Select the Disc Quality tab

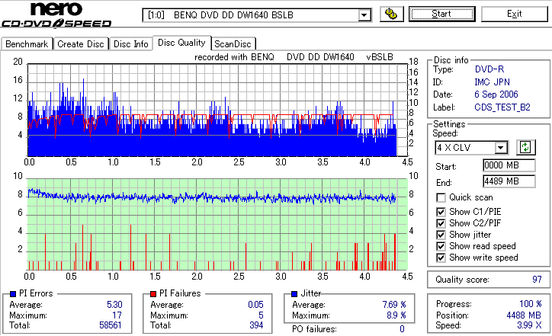tap(181, 43)
